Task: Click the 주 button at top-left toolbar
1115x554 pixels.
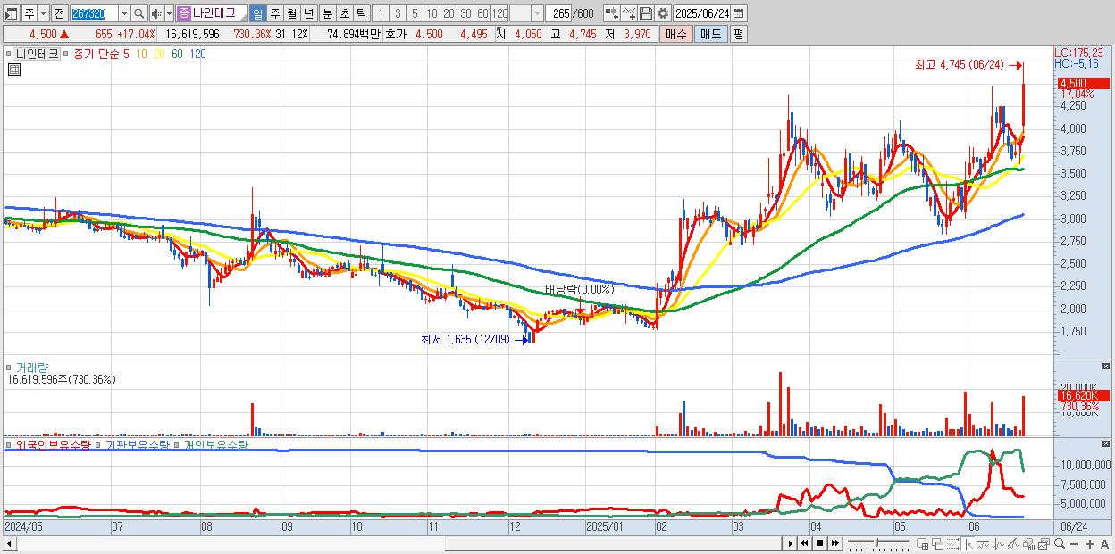Action: click(29, 13)
